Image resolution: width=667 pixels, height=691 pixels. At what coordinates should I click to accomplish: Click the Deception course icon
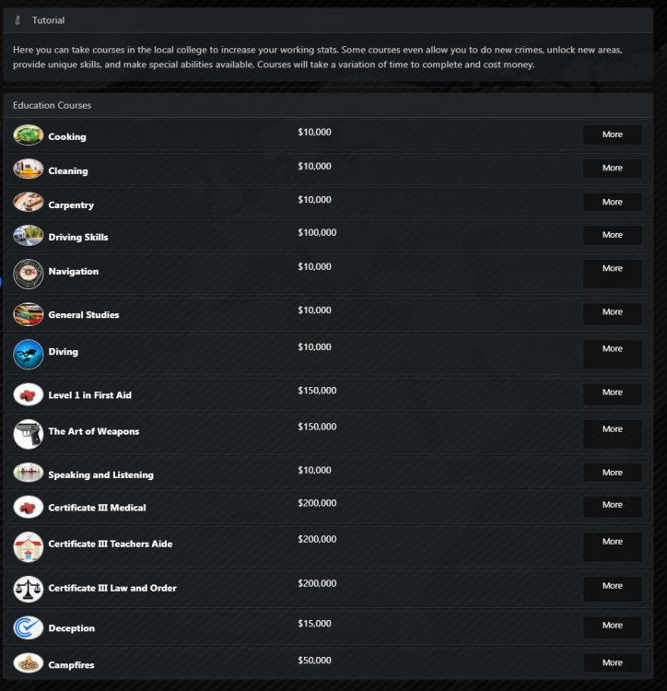(29, 627)
